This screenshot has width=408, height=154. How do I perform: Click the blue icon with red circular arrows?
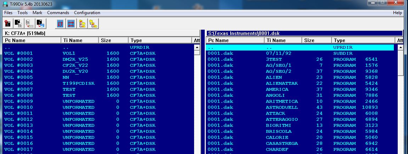[61, 23]
